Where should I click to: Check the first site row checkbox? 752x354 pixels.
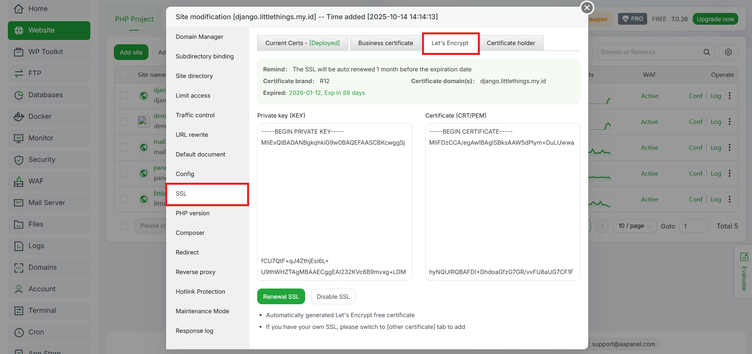[x=124, y=96]
